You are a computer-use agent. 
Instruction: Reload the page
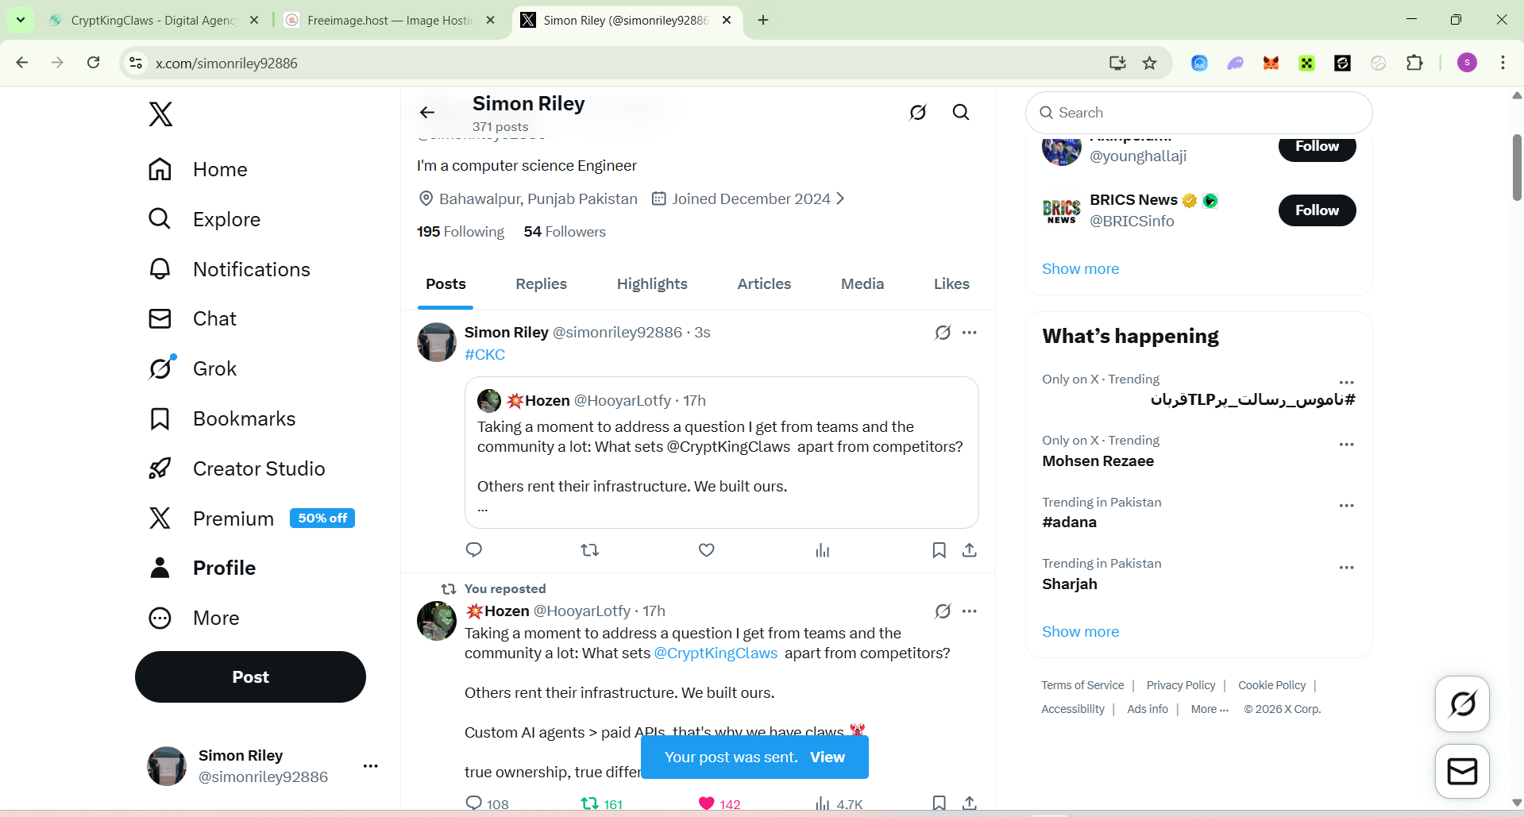93,63
